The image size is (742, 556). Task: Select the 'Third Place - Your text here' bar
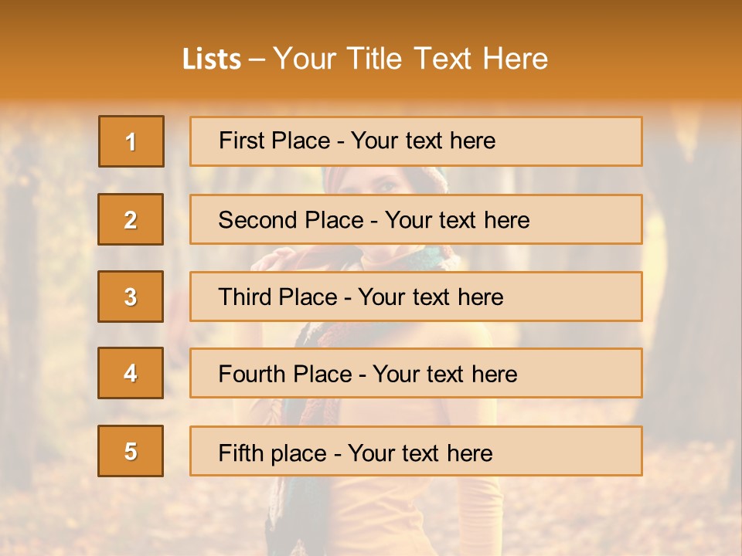(x=416, y=297)
